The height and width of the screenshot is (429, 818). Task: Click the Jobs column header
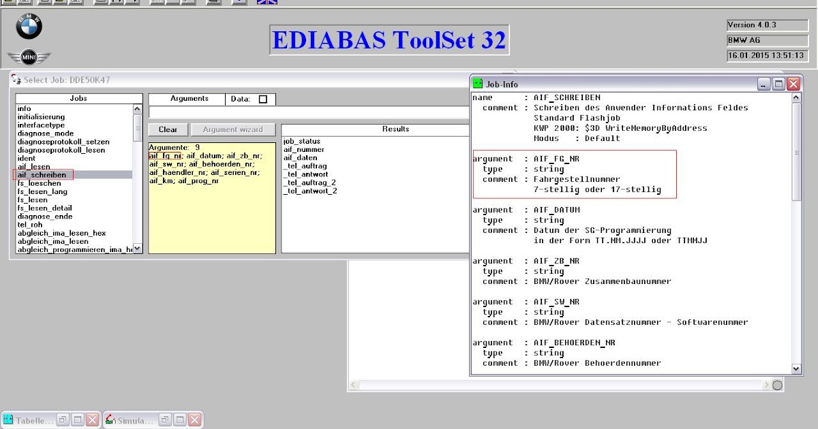[x=79, y=99]
